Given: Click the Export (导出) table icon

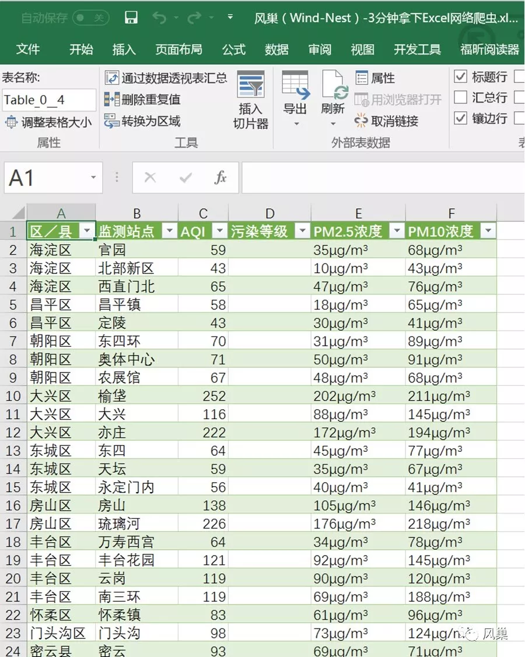Looking at the screenshot, I should pyautogui.click(x=295, y=85).
